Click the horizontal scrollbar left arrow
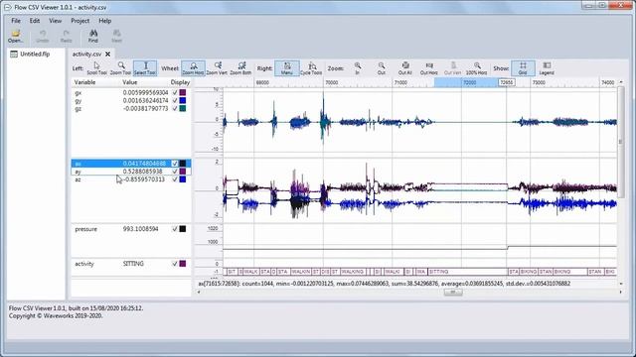Screen dimensions: 636x357 pyautogui.click(x=199, y=292)
